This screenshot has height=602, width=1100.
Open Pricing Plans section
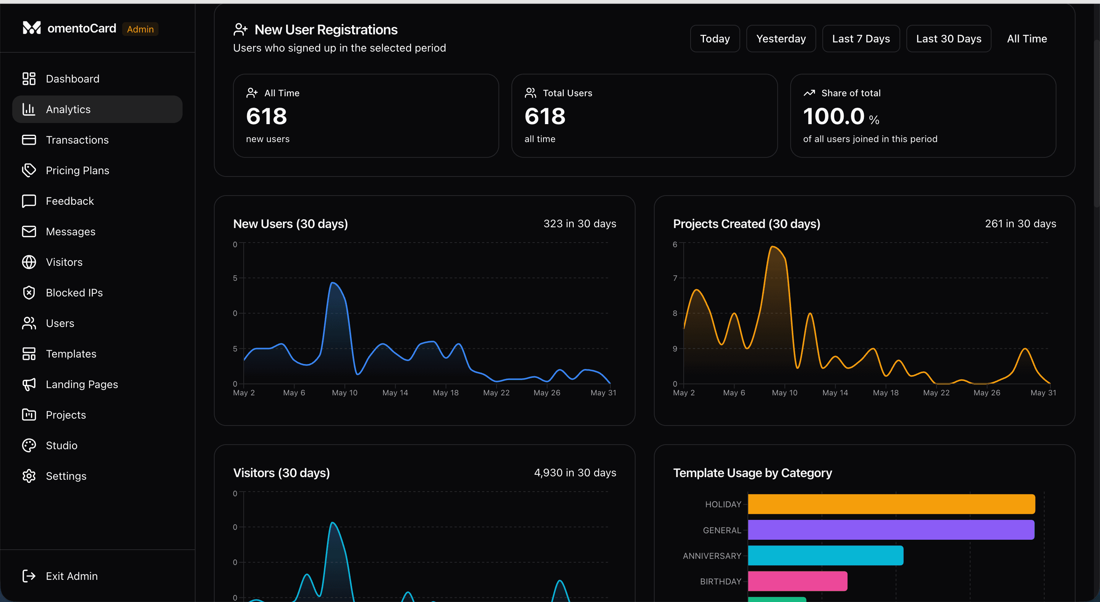tap(97, 170)
